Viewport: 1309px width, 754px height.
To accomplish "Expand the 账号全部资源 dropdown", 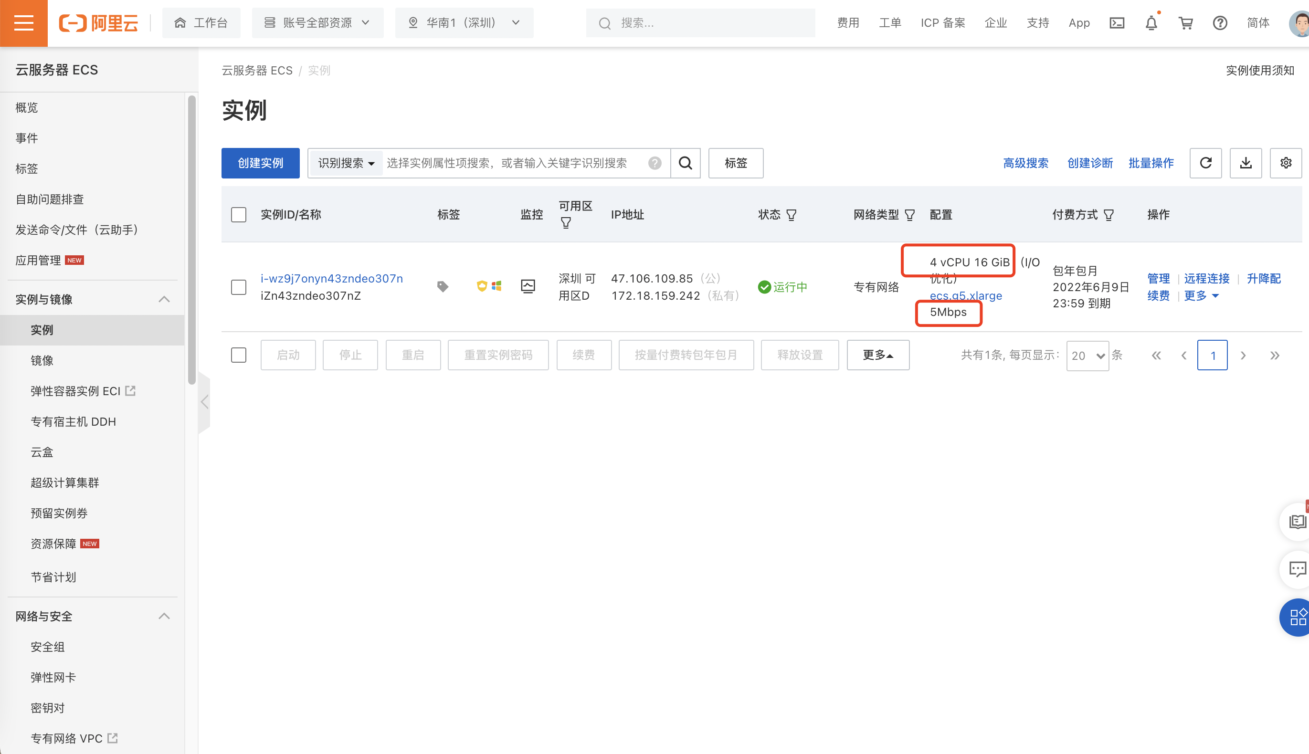I will (317, 23).
